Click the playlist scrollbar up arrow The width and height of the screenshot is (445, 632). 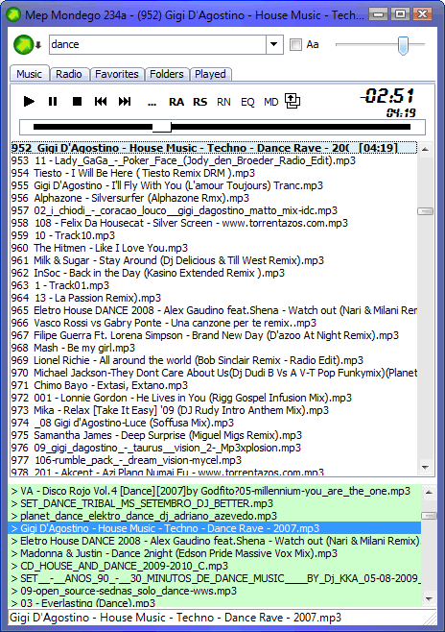tap(425, 149)
